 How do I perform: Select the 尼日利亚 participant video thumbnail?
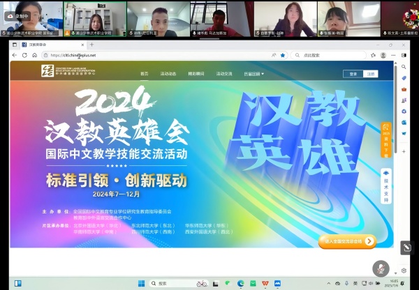(159, 19)
